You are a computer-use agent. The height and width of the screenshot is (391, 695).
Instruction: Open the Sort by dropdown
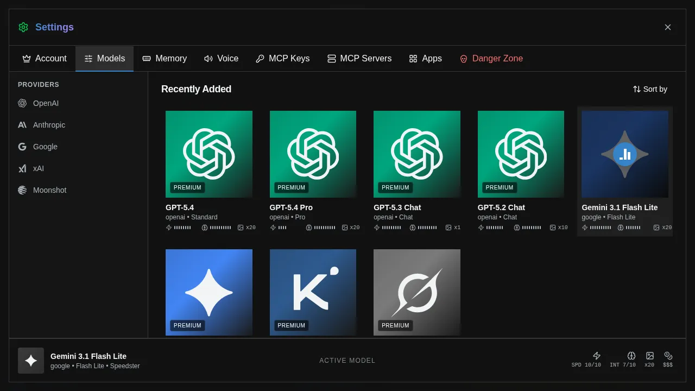click(650, 89)
